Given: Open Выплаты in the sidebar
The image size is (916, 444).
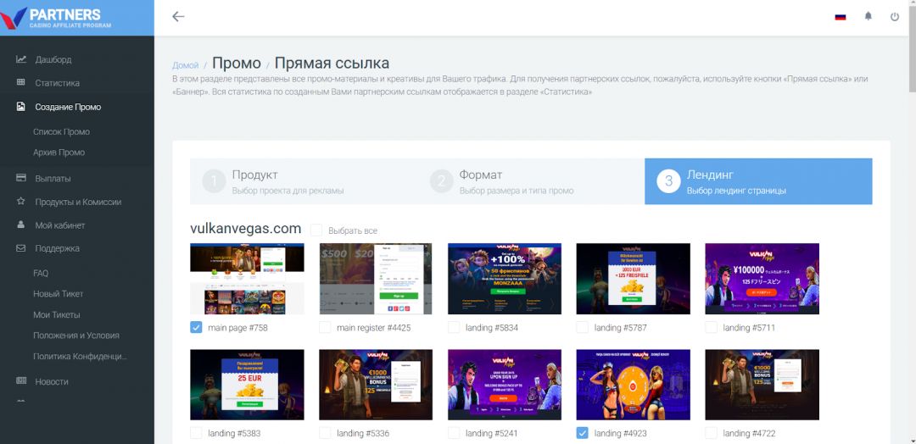Looking at the screenshot, I should click(x=53, y=179).
